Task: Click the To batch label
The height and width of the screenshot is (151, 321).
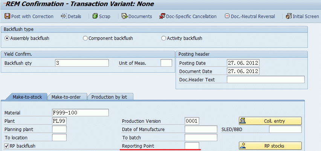Action: [x=131, y=138]
